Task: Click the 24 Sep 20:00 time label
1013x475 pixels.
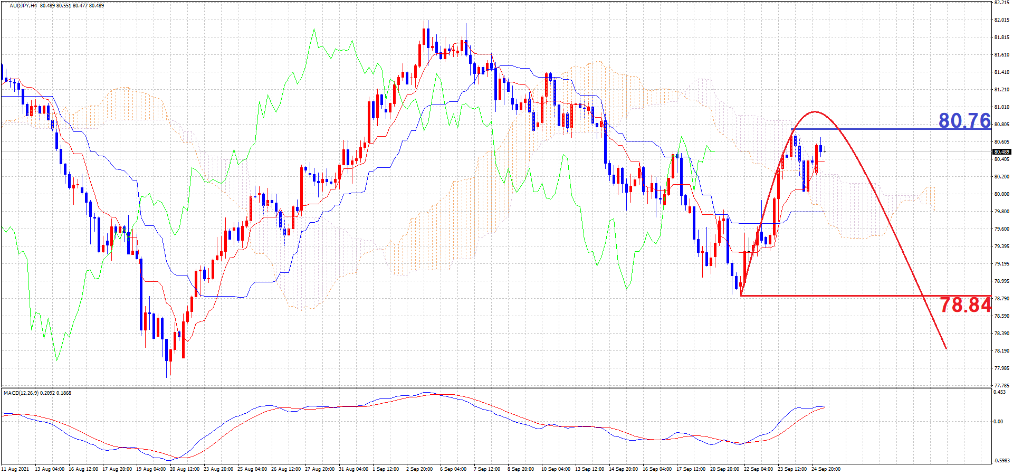Action: point(826,469)
